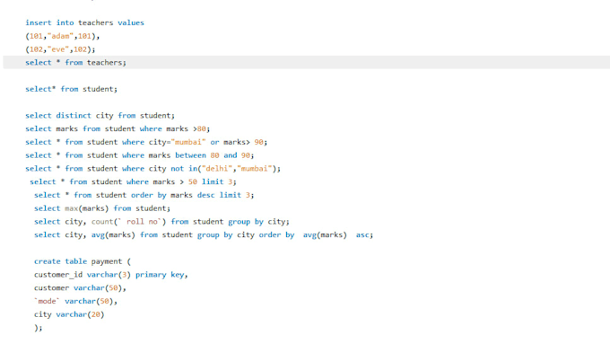The image size is (610, 344).
Task: Click line with 'marks > 50 limit 3;'
Action: [x=133, y=181]
